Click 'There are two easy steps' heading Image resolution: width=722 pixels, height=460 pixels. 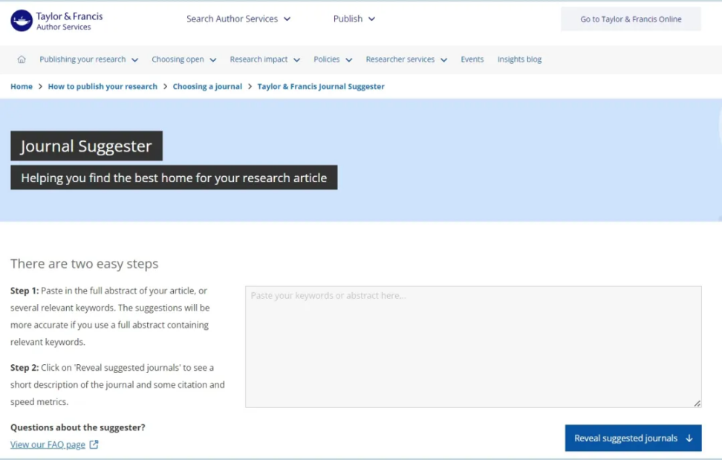pyautogui.click(x=84, y=264)
